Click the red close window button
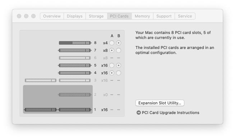 pyautogui.click(x=19, y=16)
